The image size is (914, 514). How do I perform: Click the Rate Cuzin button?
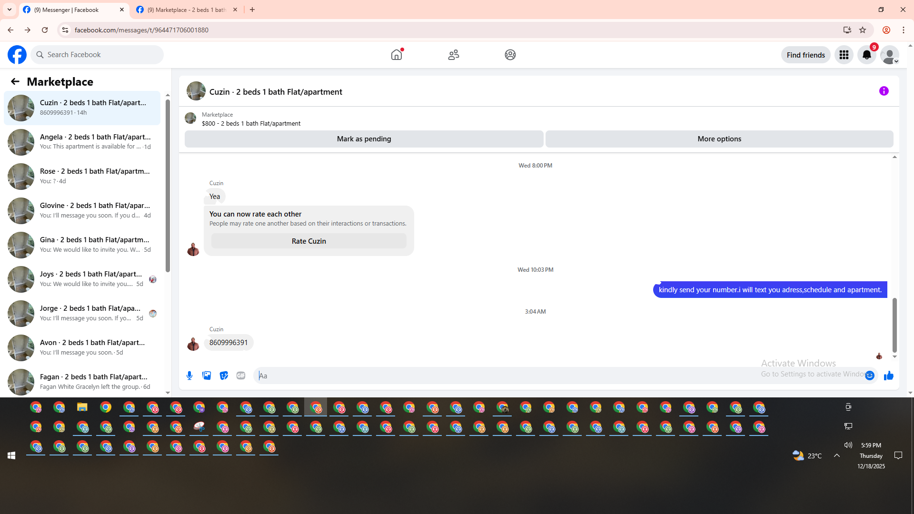(x=309, y=241)
